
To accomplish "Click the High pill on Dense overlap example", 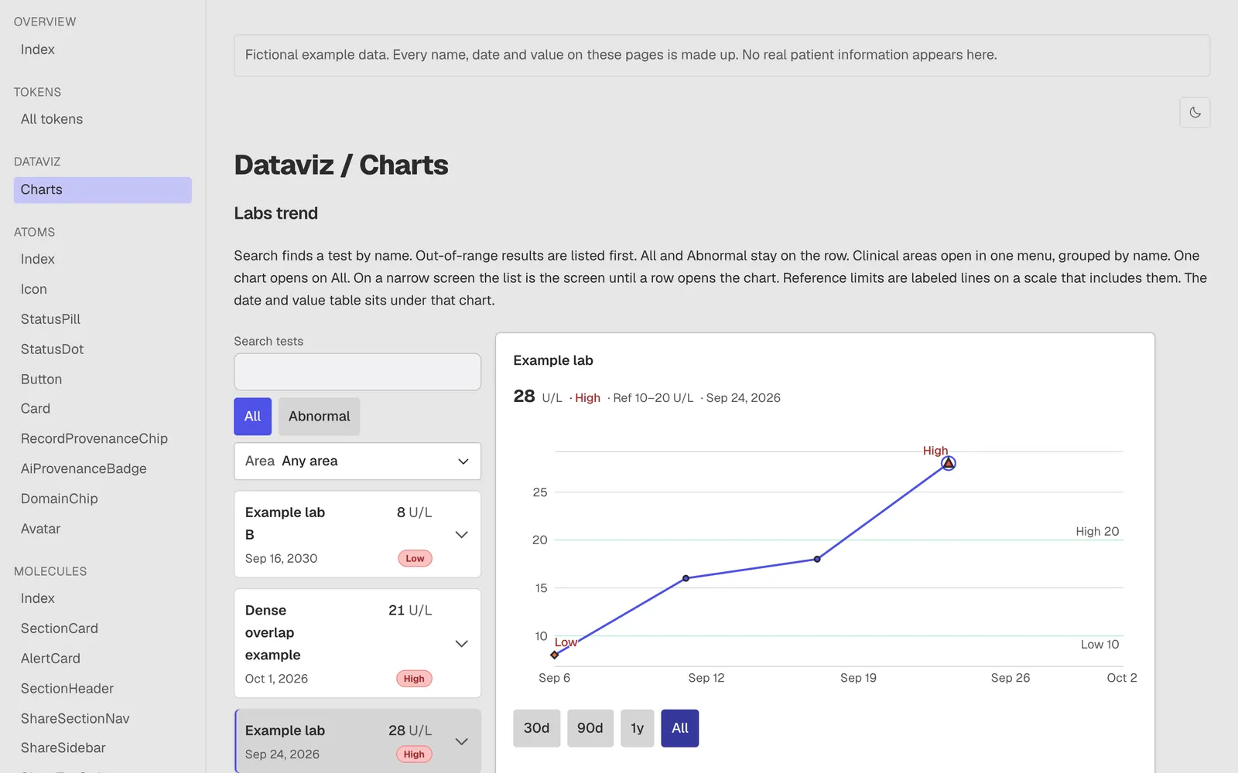I will 414,679.
